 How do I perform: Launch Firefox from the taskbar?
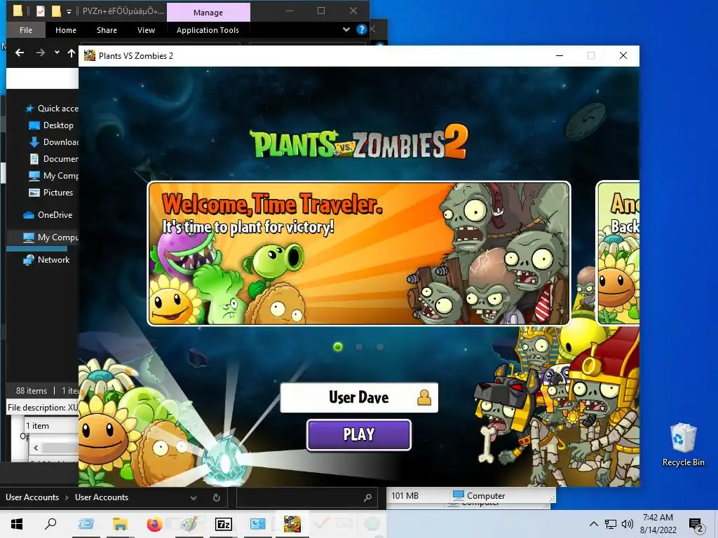155,524
